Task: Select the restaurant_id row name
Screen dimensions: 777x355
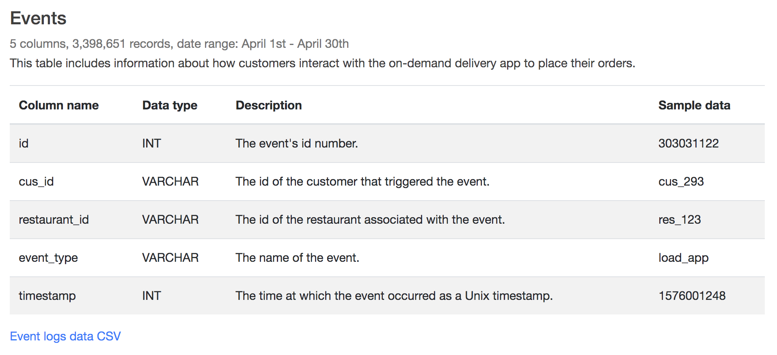Action: coord(54,220)
